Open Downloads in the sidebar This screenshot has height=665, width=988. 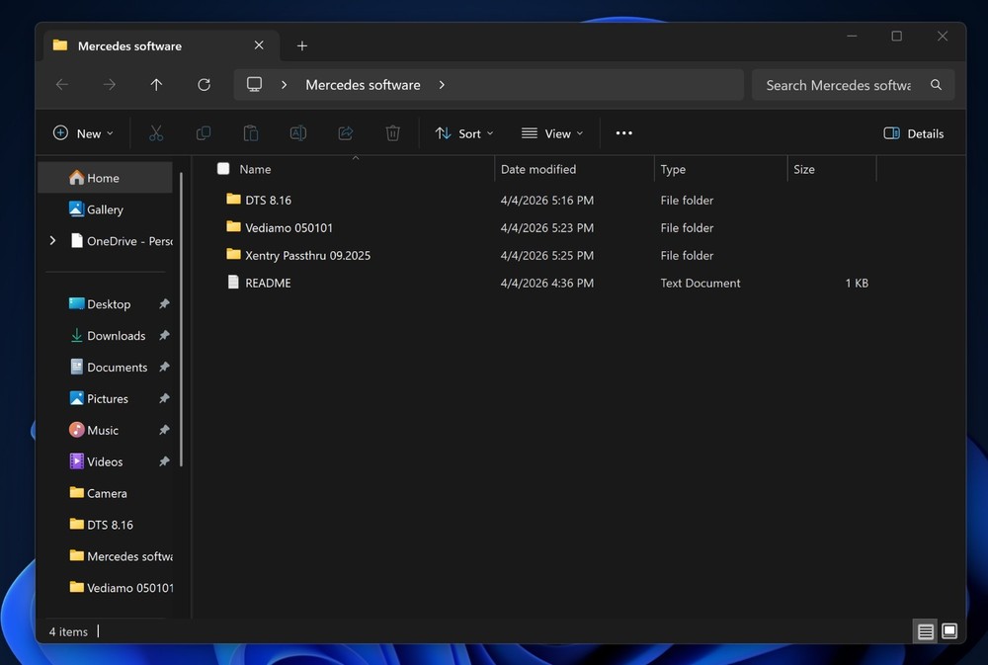tap(116, 336)
